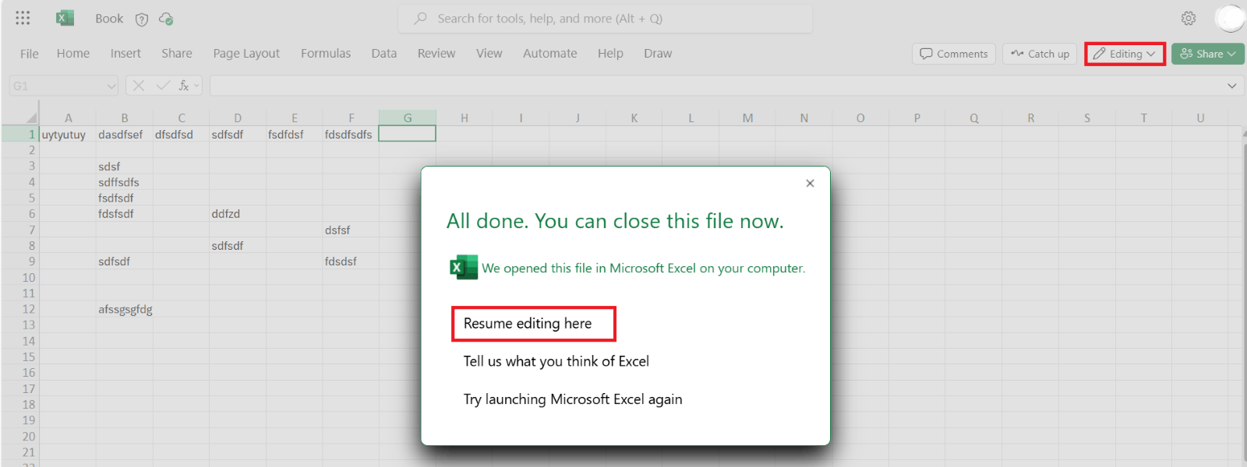1247x467 pixels.
Task: Select cell containing uytyutuy
Action: (68, 135)
